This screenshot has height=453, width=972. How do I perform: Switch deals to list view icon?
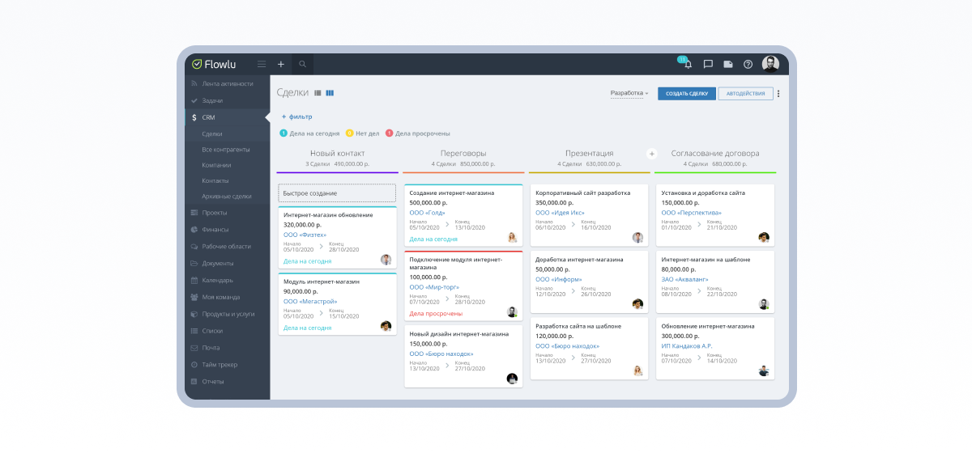click(318, 93)
